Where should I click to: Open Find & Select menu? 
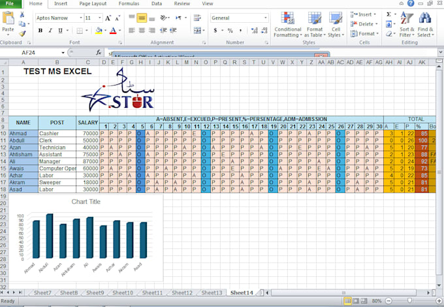click(x=425, y=24)
